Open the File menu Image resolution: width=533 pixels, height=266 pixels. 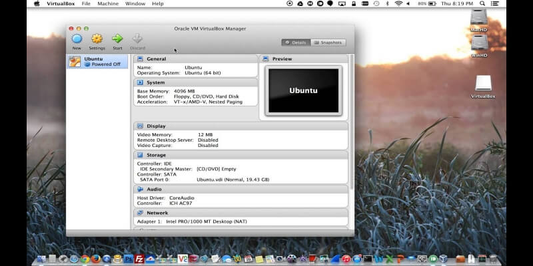click(x=86, y=3)
